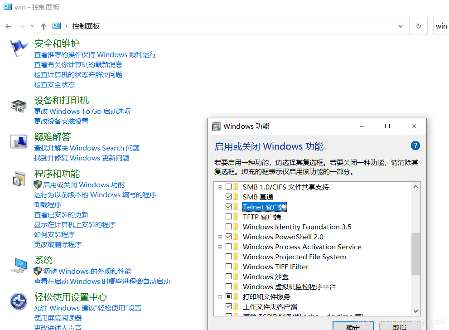Expand Windows Process Activation Service node
The width and height of the screenshot is (449, 330).
[x=220, y=247]
